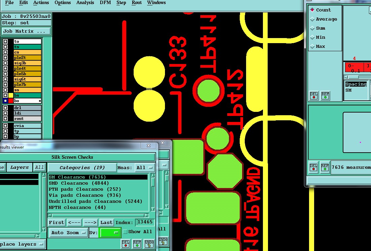Click the Last navigation button
This screenshot has width=371, height=251.
click(106, 223)
